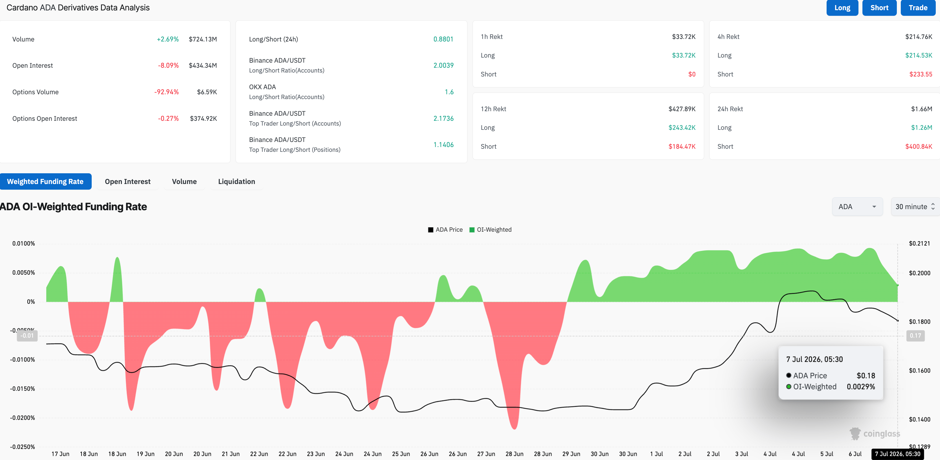The height and width of the screenshot is (460, 940).
Task: Click the black dot in tooltip ADA Price
Action: tap(789, 375)
